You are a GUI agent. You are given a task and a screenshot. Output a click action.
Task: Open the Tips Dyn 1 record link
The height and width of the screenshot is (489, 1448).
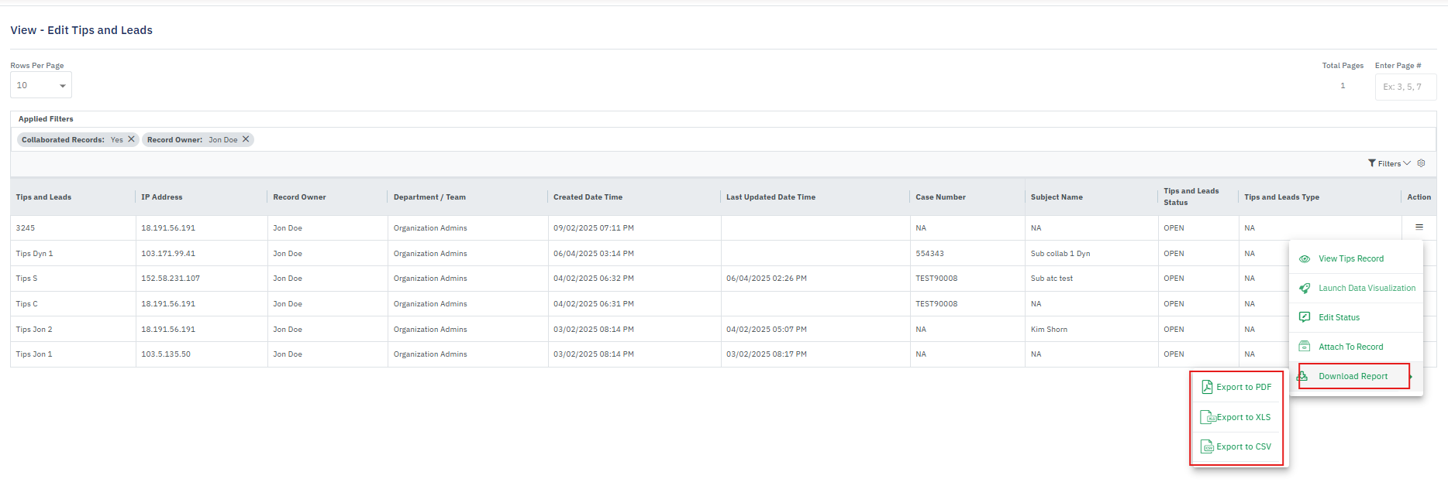pos(35,254)
